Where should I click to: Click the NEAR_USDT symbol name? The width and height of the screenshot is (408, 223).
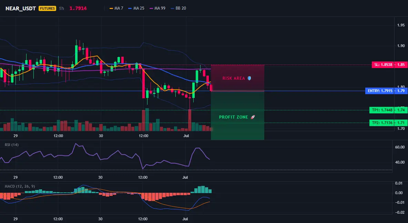coord(21,8)
